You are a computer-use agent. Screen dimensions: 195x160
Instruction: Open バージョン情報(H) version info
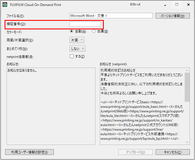(173, 16)
